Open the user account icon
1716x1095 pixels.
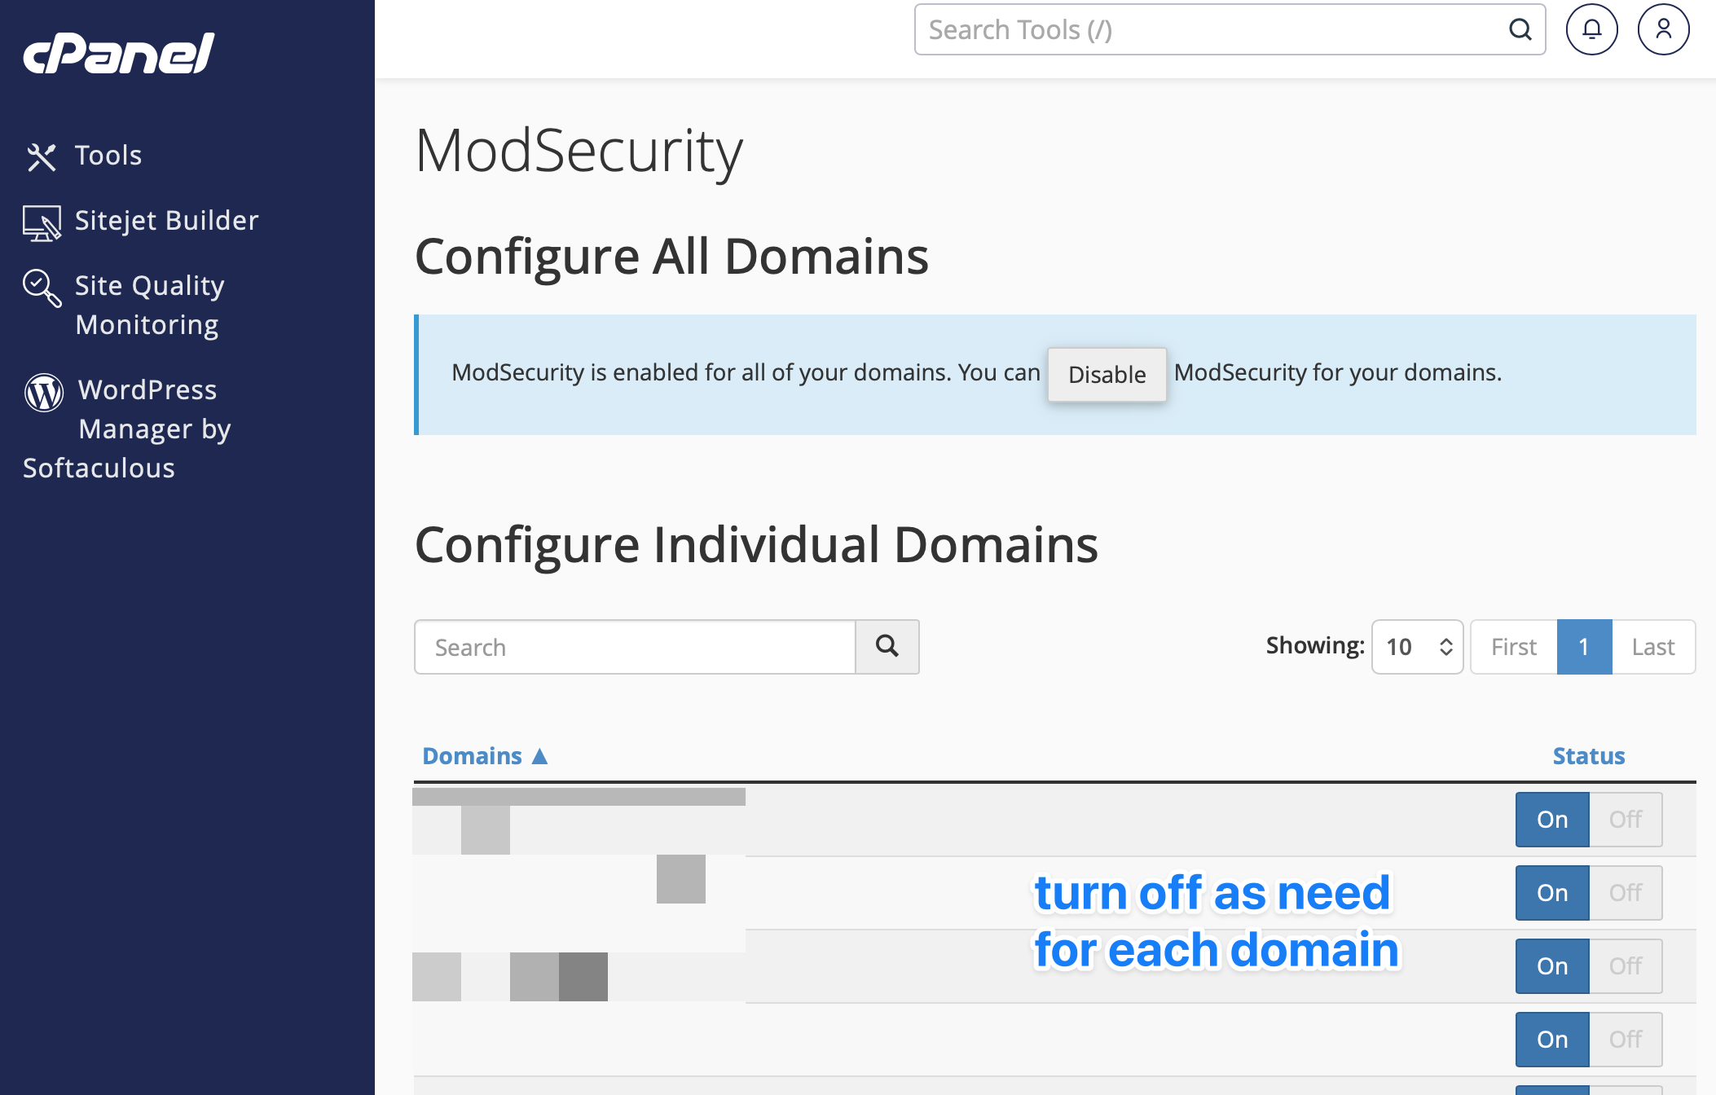click(1663, 29)
